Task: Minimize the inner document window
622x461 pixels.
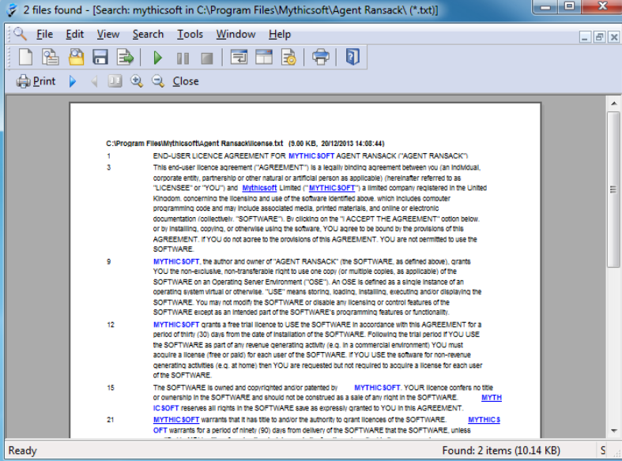Action: tap(585, 37)
